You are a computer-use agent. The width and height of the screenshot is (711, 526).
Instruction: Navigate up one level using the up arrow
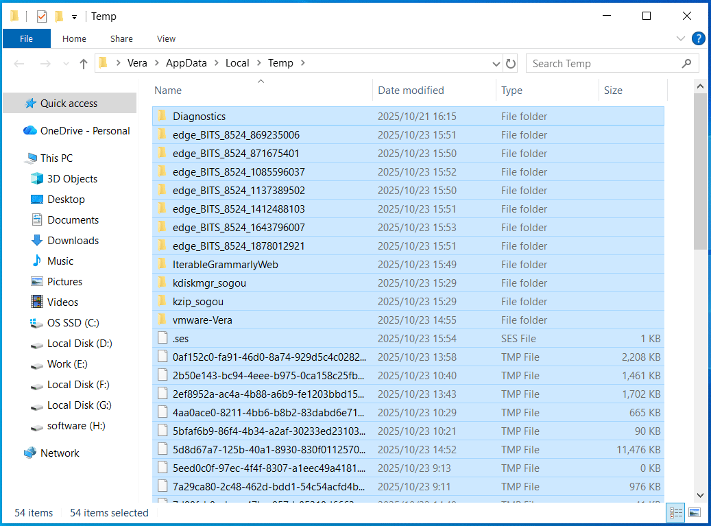click(83, 62)
